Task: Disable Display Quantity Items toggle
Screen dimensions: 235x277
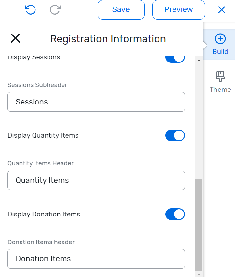Action: 175,135
